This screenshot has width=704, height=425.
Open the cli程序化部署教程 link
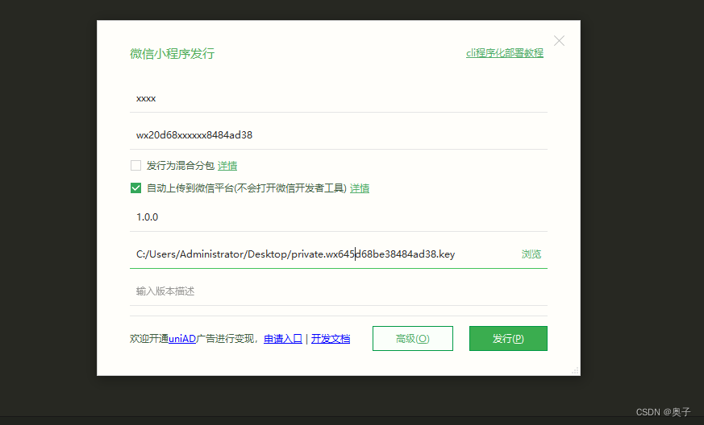click(505, 53)
